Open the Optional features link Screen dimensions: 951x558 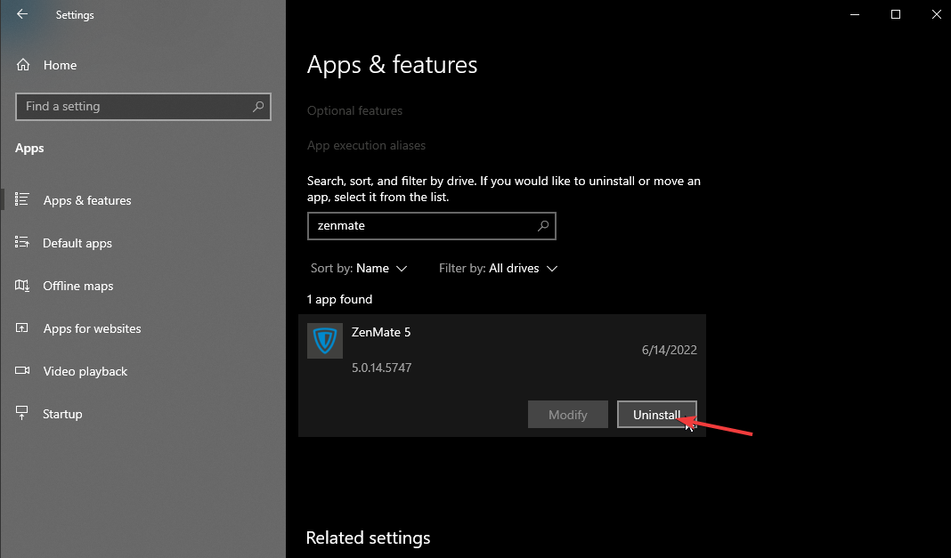(354, 110)
